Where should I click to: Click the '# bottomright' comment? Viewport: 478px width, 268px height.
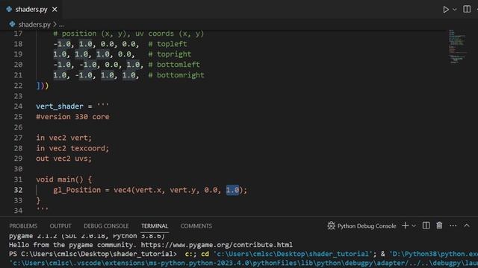176,75
